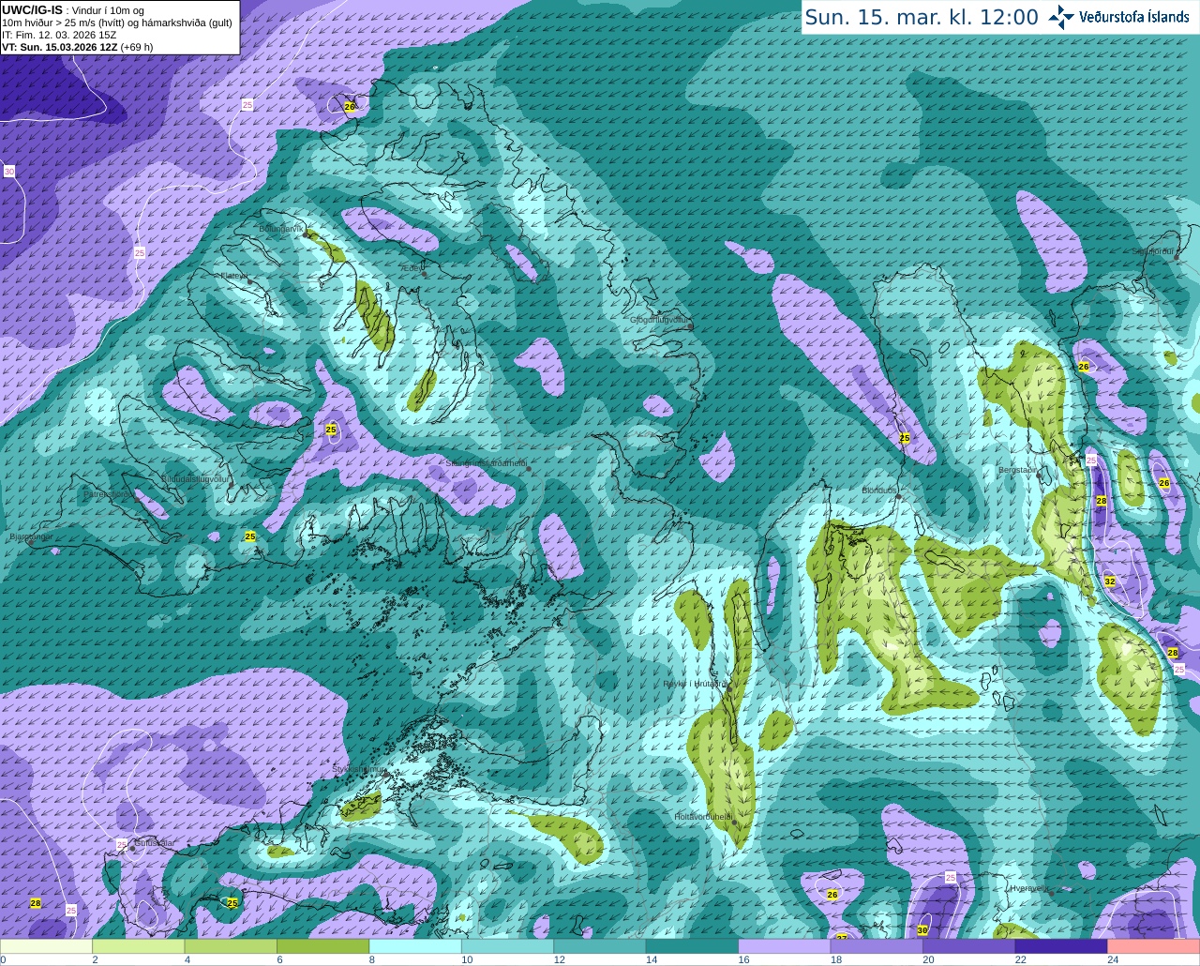Click the yellow 25 marker above Steingrímsfjarðarheiði purple band

tap(331, 430)
